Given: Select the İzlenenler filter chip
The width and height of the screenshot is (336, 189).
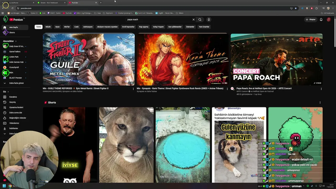Looking at the screenshot, I should coord(190,27).
